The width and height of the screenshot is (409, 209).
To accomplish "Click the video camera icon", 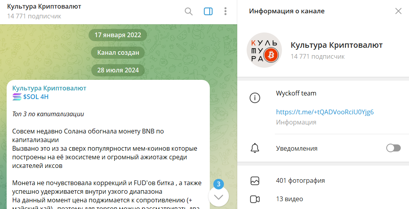I will pos(254,199).
